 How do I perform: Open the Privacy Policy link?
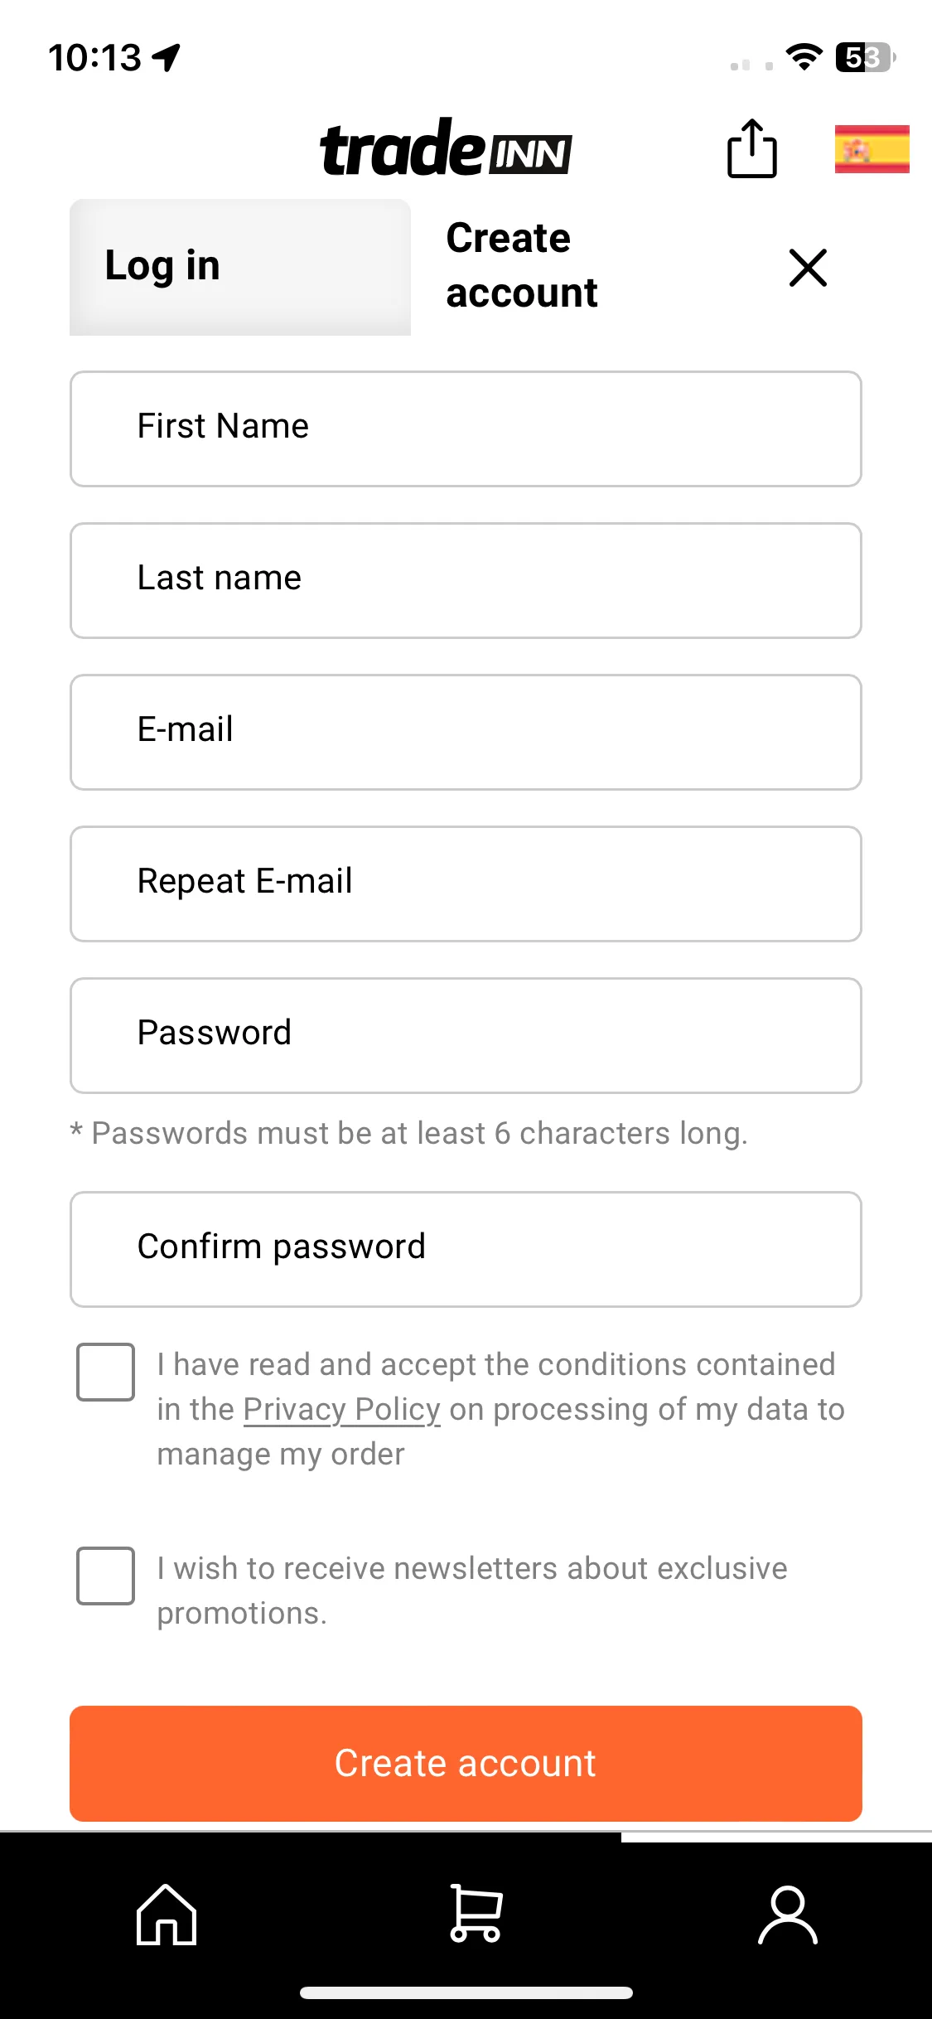(342, 1409)
